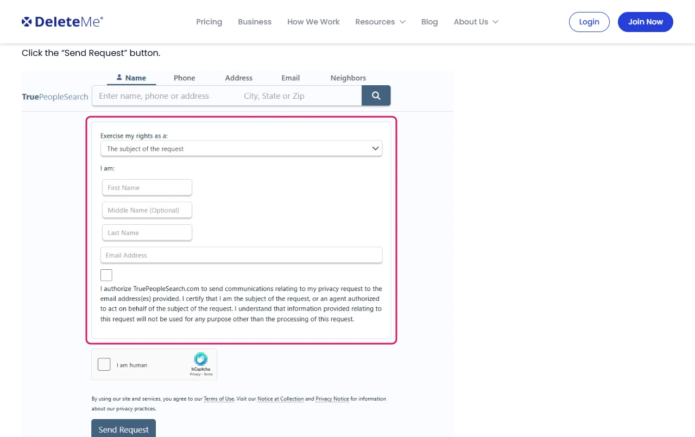Click the Login button

(x=589, y=22)
